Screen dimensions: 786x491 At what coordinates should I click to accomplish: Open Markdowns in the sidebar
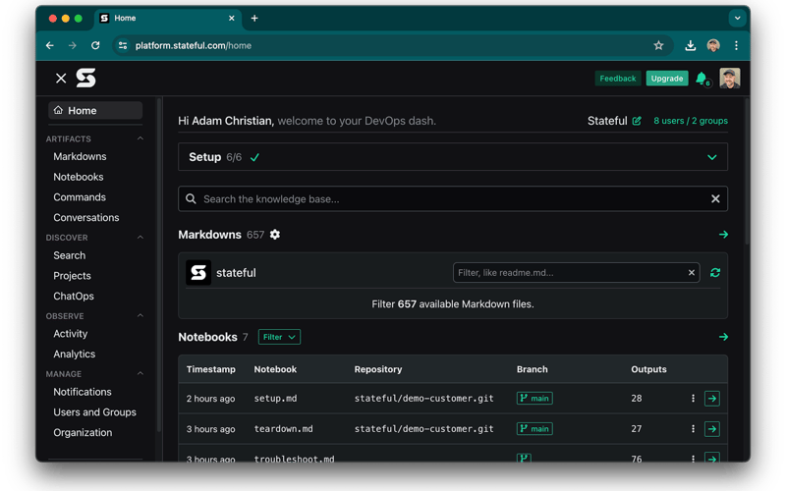80,156
